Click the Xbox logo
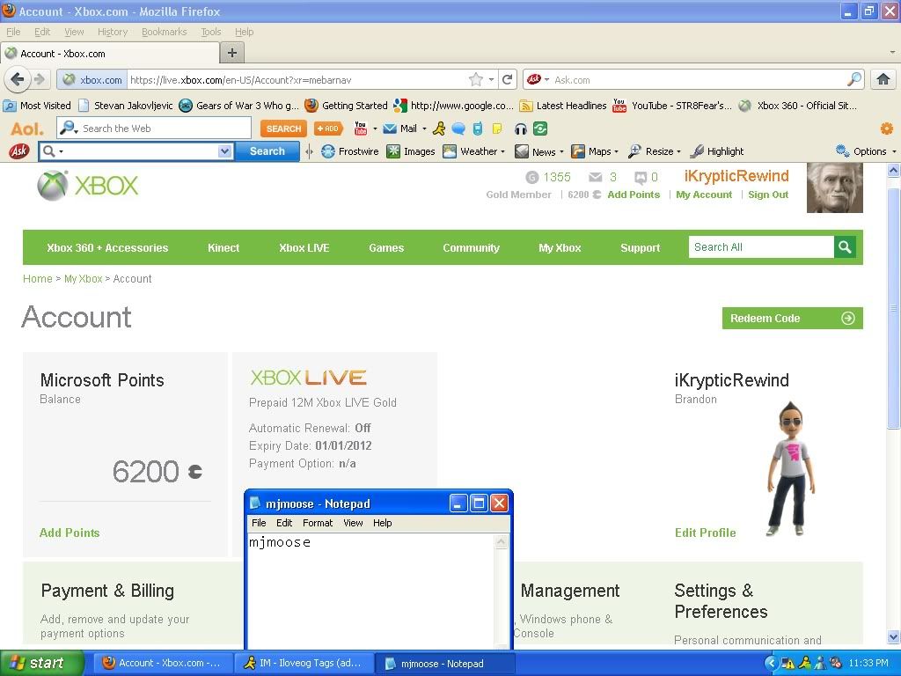901x676 pixels. [x=88, y=185]
